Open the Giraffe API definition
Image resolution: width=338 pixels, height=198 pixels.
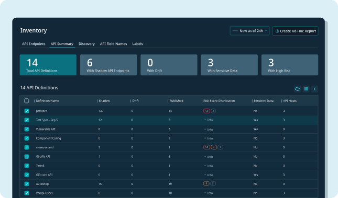[43, 157]
